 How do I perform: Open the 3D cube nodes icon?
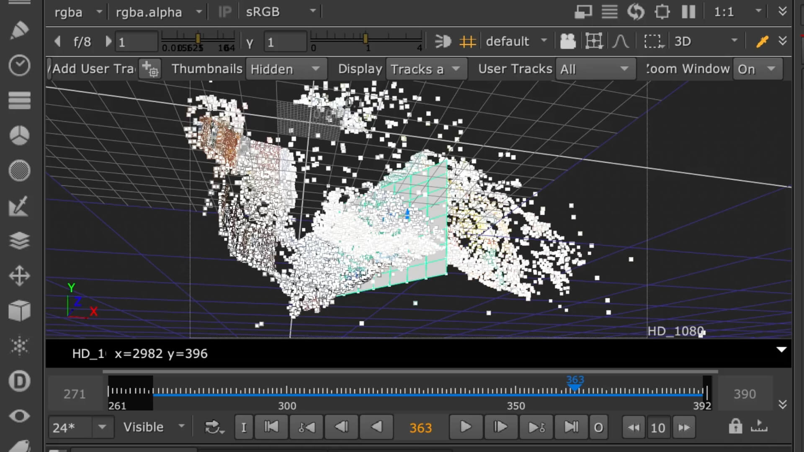(19, 311)
